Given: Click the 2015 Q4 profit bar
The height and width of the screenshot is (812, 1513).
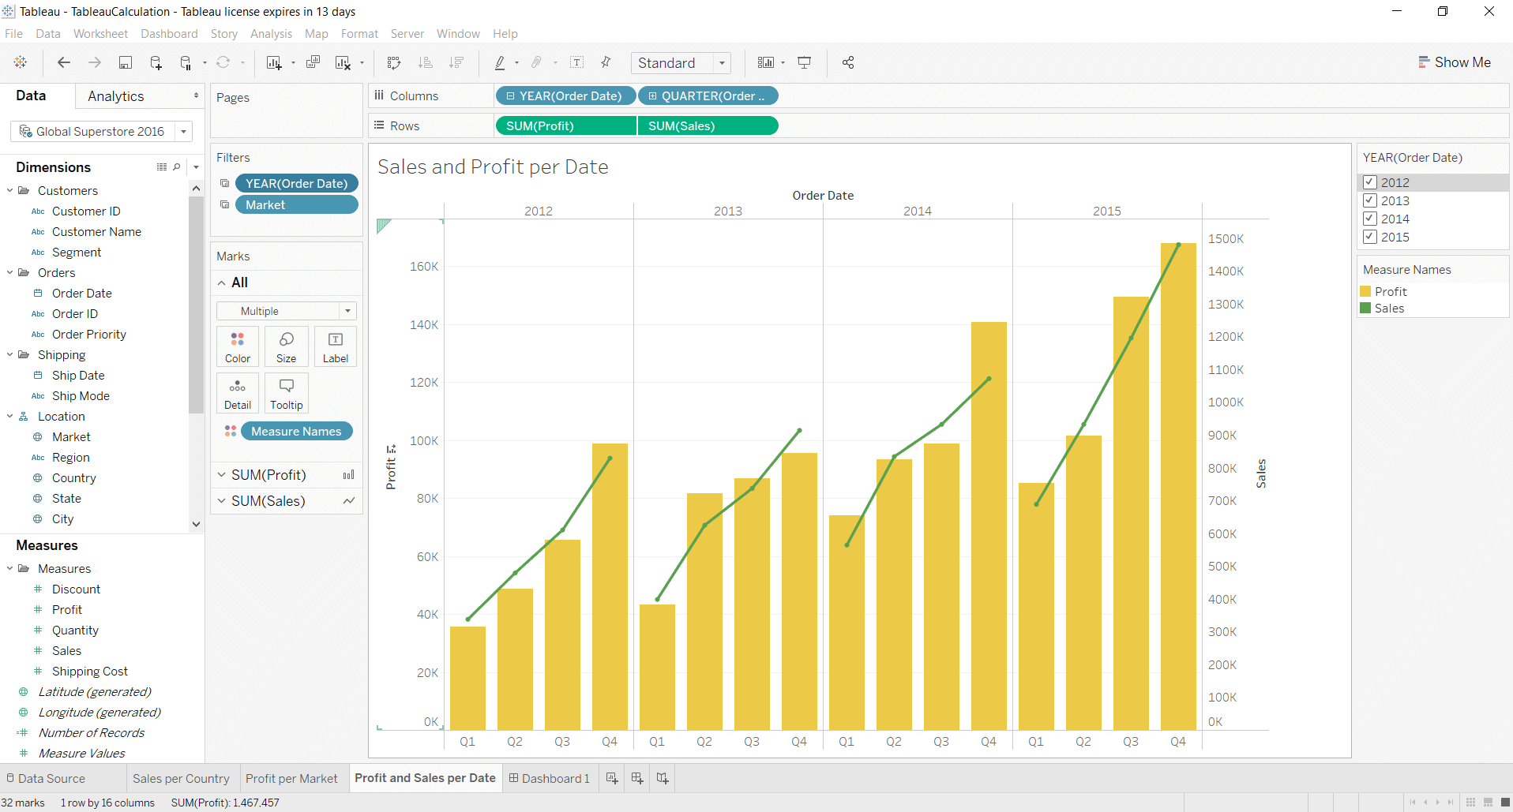Looking at the screenshot, I should pyautogui.click(x=1178, y=486).
